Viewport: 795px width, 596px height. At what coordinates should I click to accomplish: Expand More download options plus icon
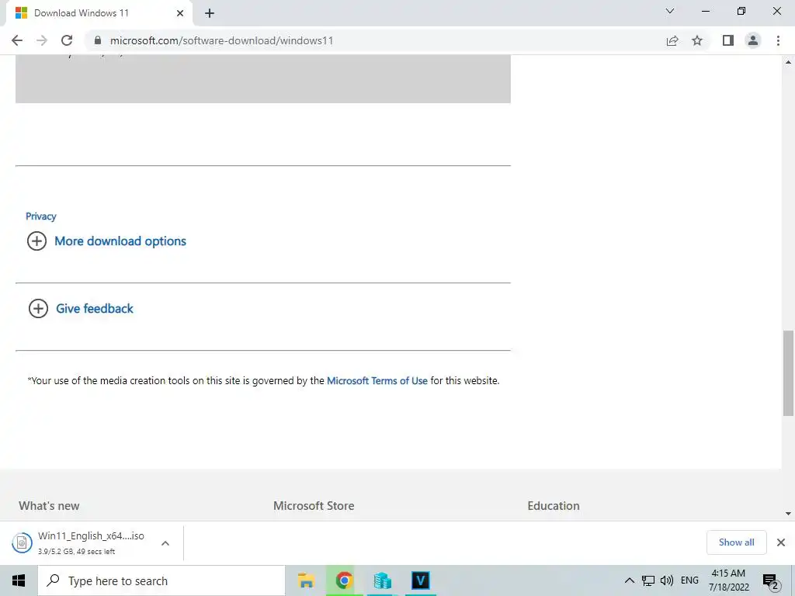(36, 241)
